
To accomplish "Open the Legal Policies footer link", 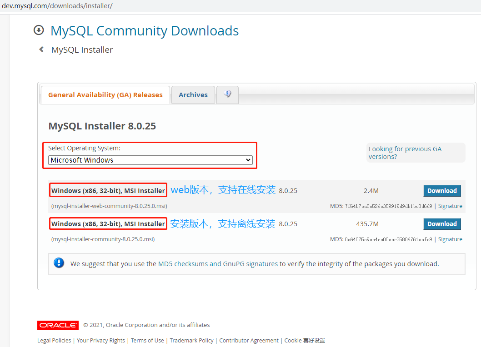I will tap(54, 341).
